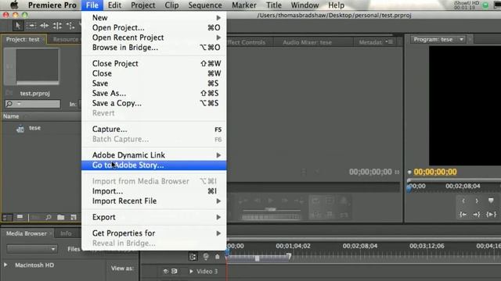Switch to the Audio Mixer: tese tab

pyautogui.click(x=307, y=42)
